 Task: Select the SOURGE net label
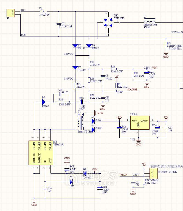tap(132, 89)
